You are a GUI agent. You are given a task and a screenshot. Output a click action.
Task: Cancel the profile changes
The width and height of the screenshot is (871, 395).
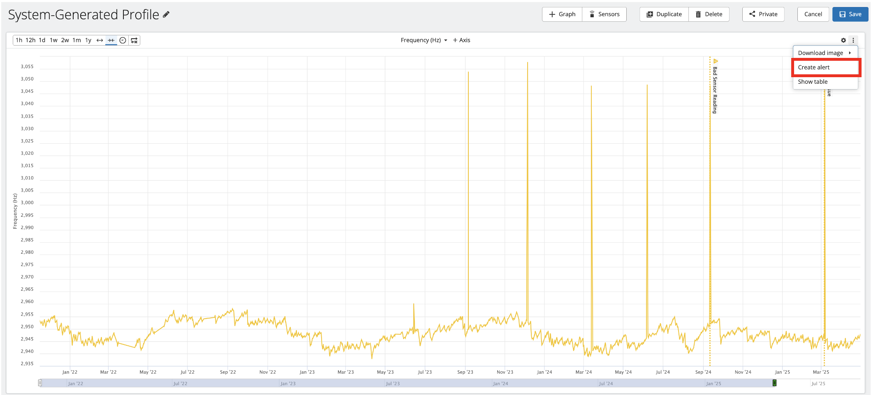tap(813, 14)
